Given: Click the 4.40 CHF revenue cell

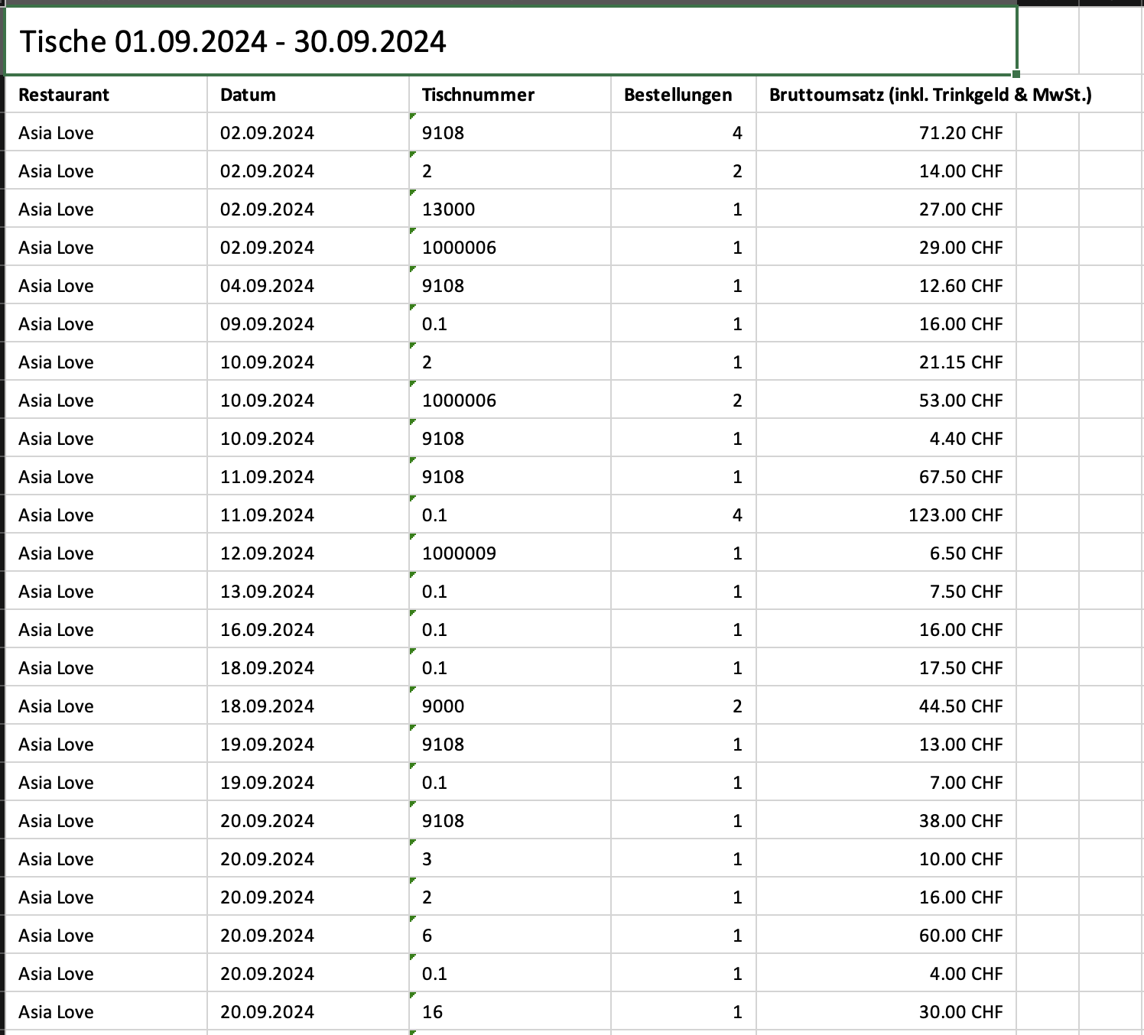Looking at the screenshot, I should click(x=886, y=438).
